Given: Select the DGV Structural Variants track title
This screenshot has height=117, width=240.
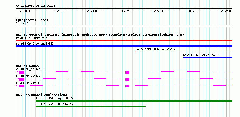Looking at the screenshot, I should (x=100, y=35).
